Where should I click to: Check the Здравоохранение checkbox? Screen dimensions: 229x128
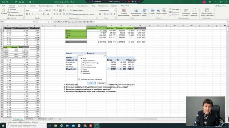(82, 61)
